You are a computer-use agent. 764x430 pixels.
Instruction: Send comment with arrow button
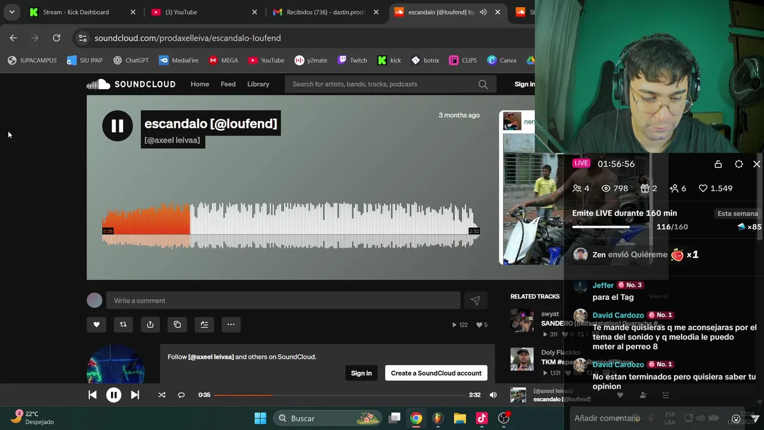click(x=475, y=300)
